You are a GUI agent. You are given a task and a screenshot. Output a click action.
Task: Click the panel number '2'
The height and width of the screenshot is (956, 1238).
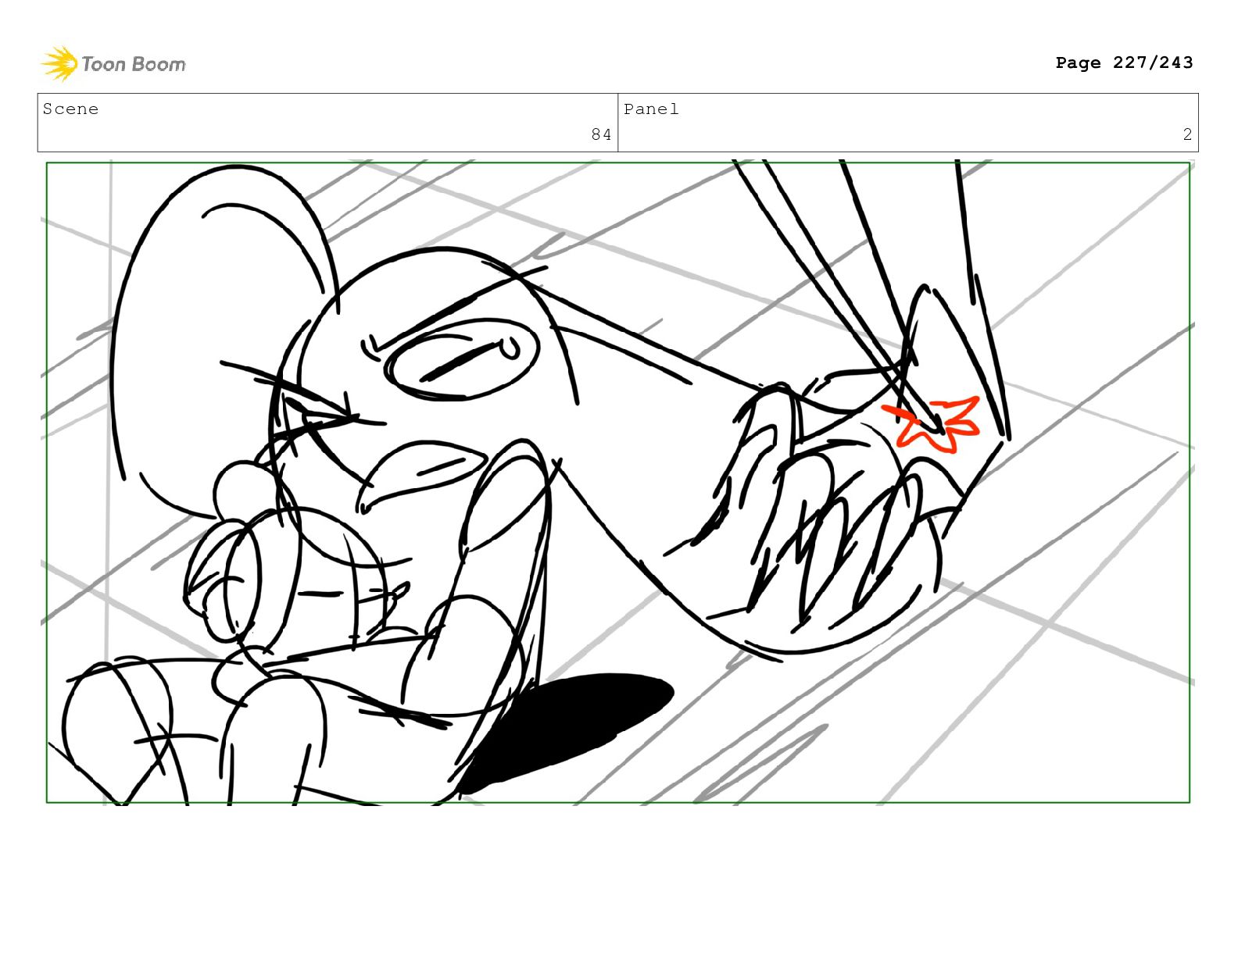[x=1187, y=134]
